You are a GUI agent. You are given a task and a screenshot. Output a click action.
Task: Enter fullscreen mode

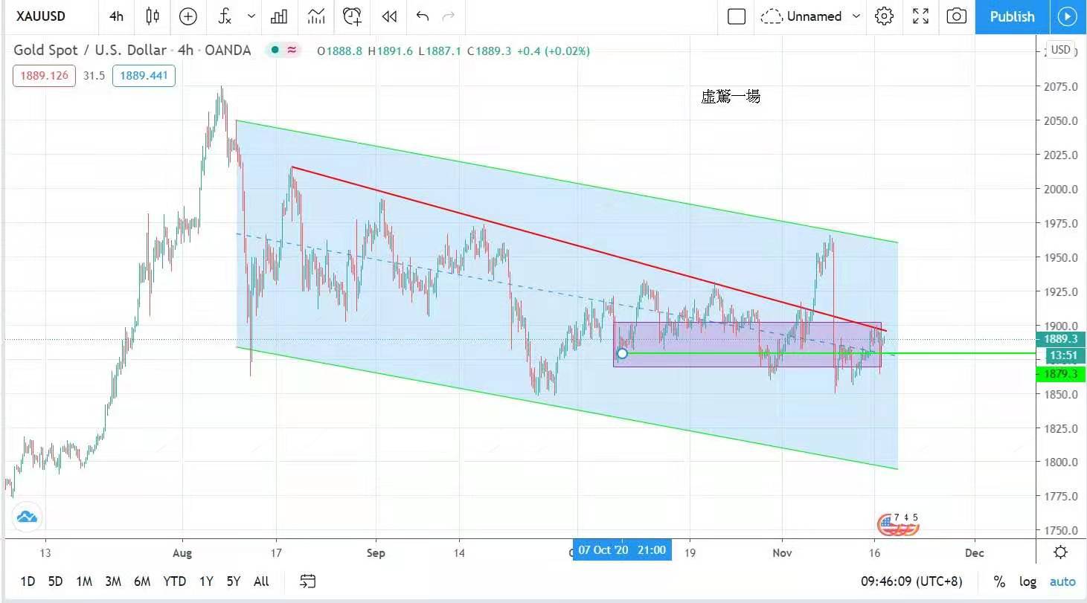(x=920, y=16)
